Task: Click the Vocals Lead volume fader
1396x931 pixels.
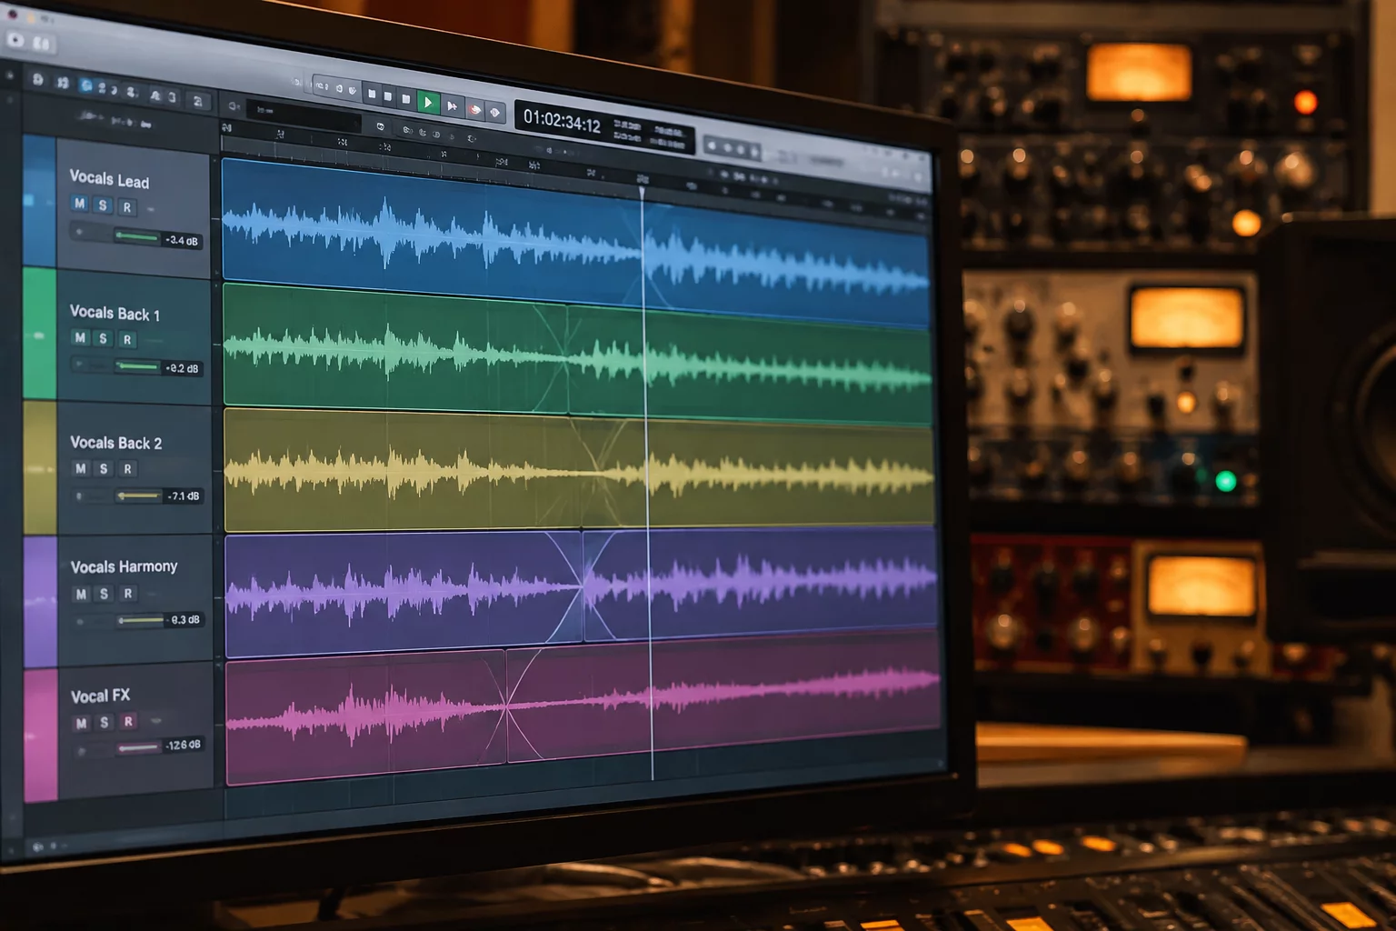Action: click(137, 237)
